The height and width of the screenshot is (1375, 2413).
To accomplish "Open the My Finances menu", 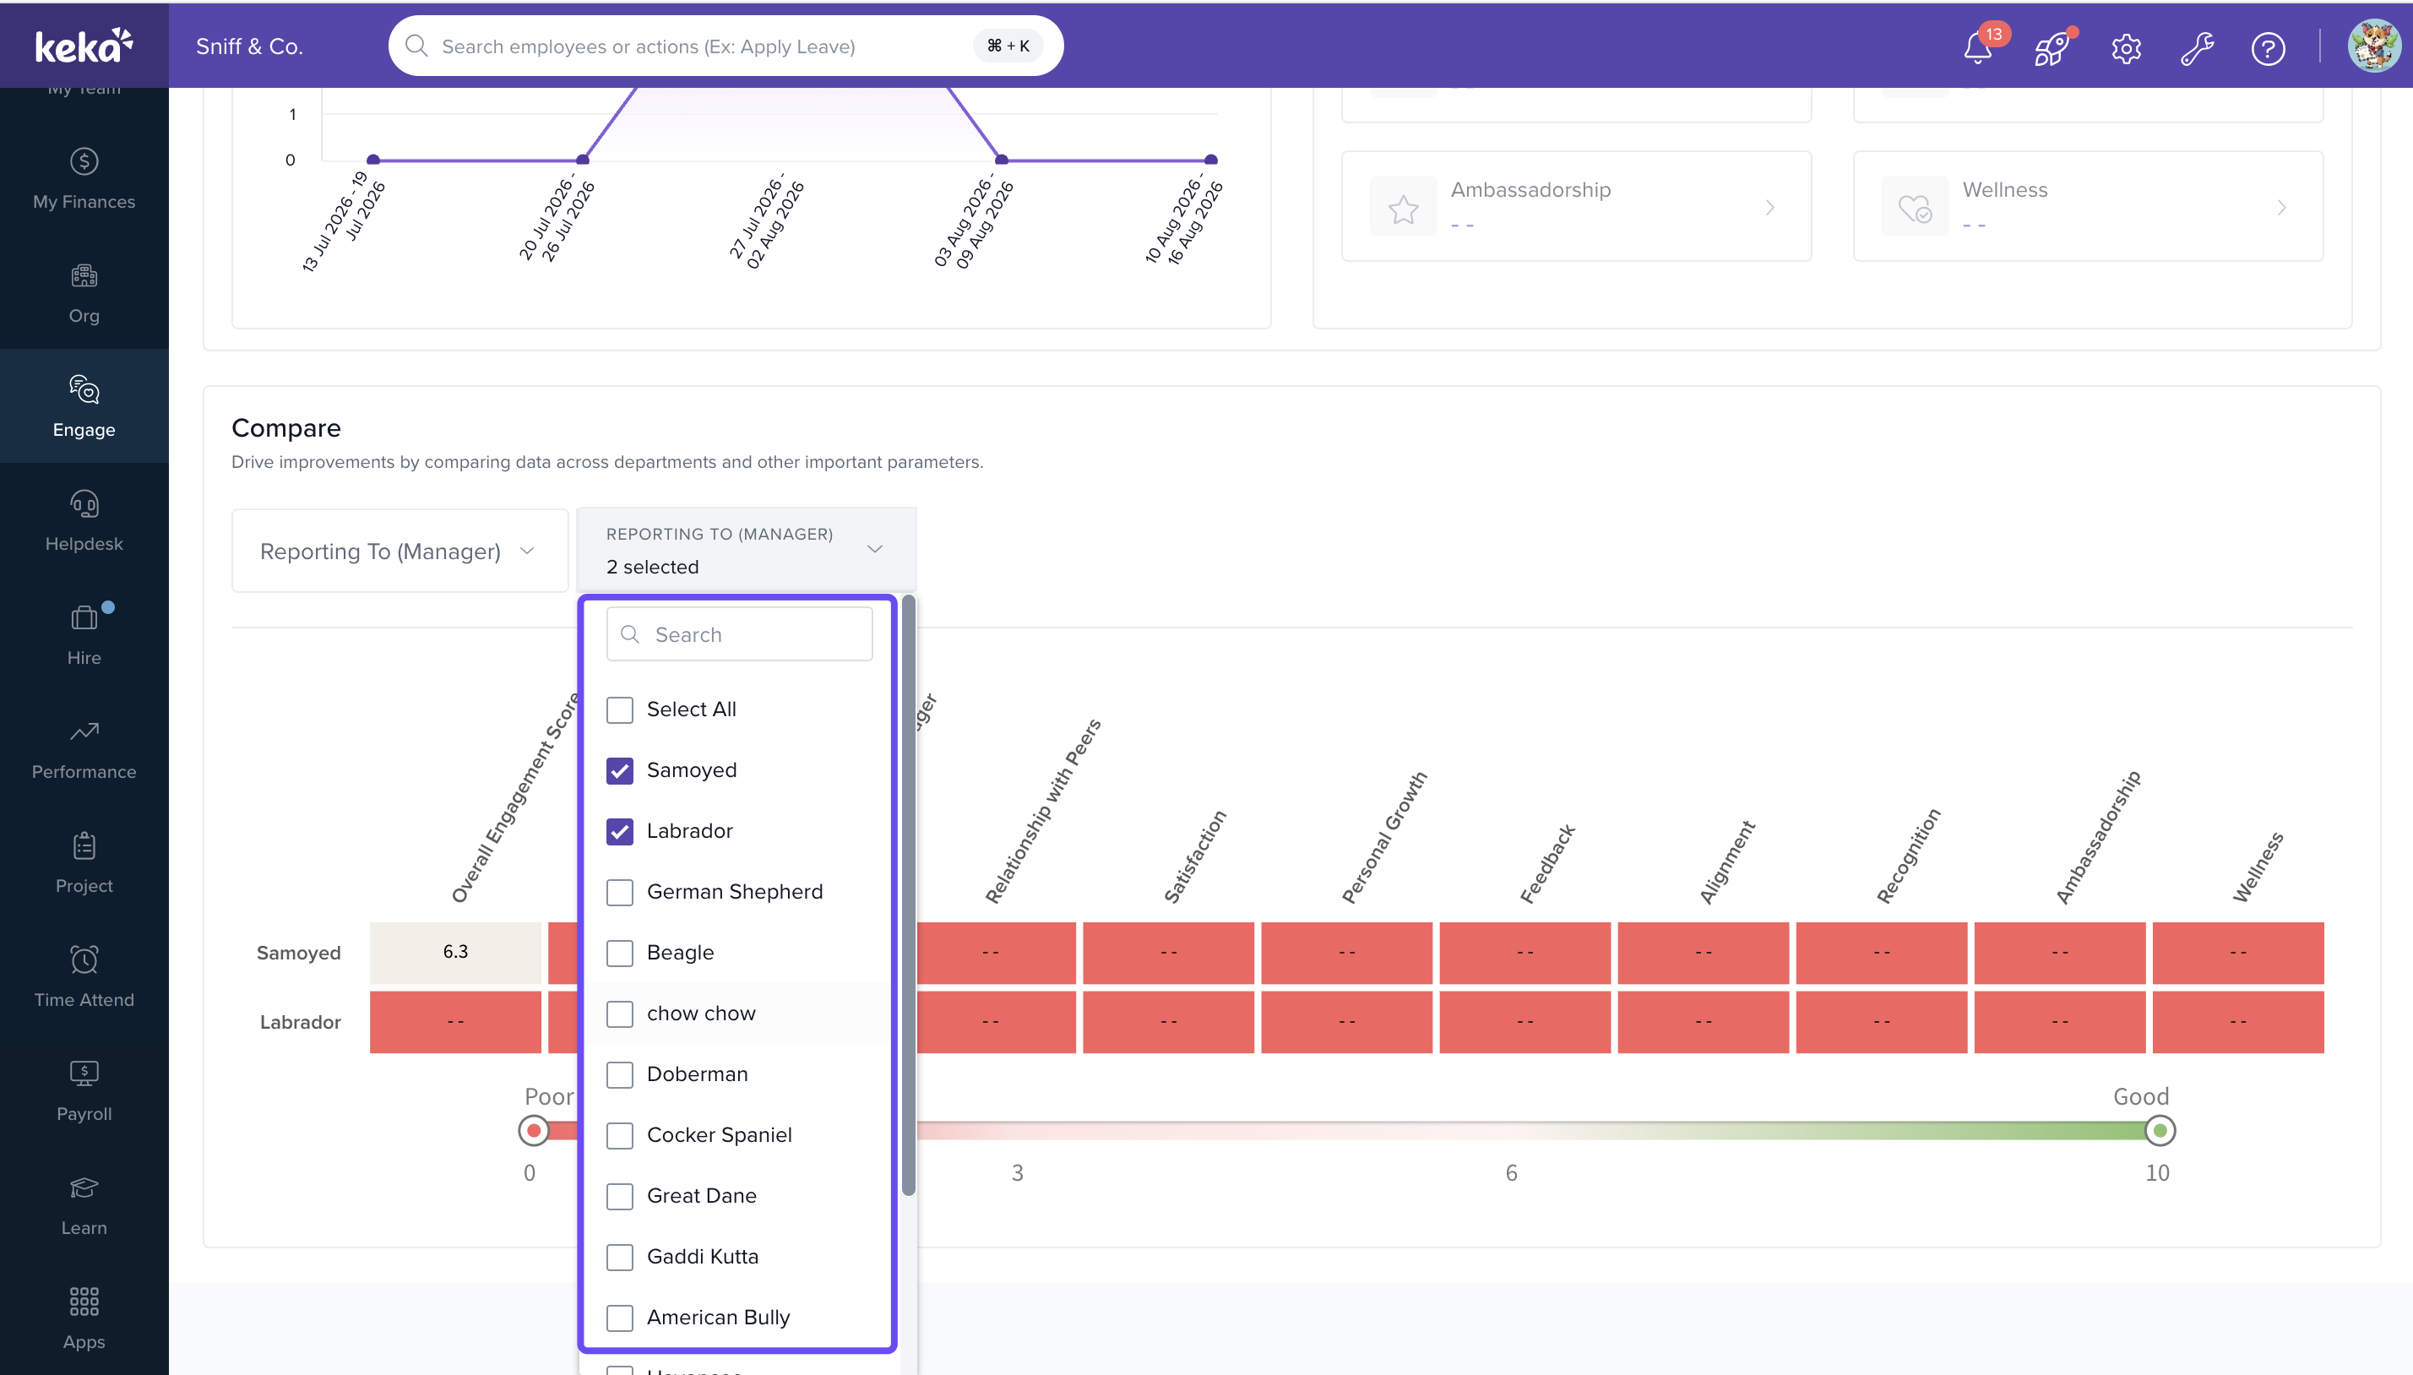I will pyautogui.click(x=84, y=178).
